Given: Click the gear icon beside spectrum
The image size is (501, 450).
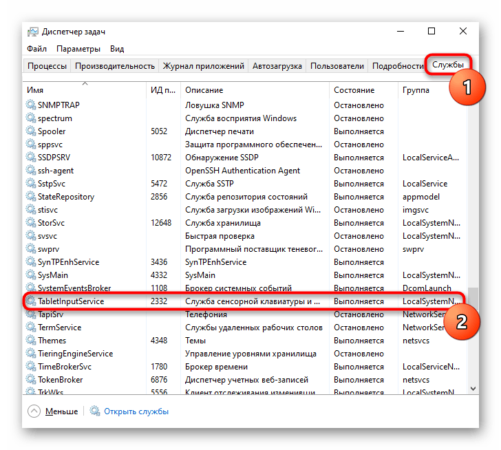Looking at the screenshot, I should [x=31, y=118].
